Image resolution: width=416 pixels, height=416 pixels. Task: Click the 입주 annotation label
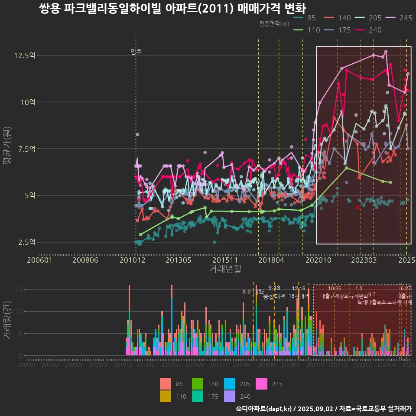coord(136,52)
